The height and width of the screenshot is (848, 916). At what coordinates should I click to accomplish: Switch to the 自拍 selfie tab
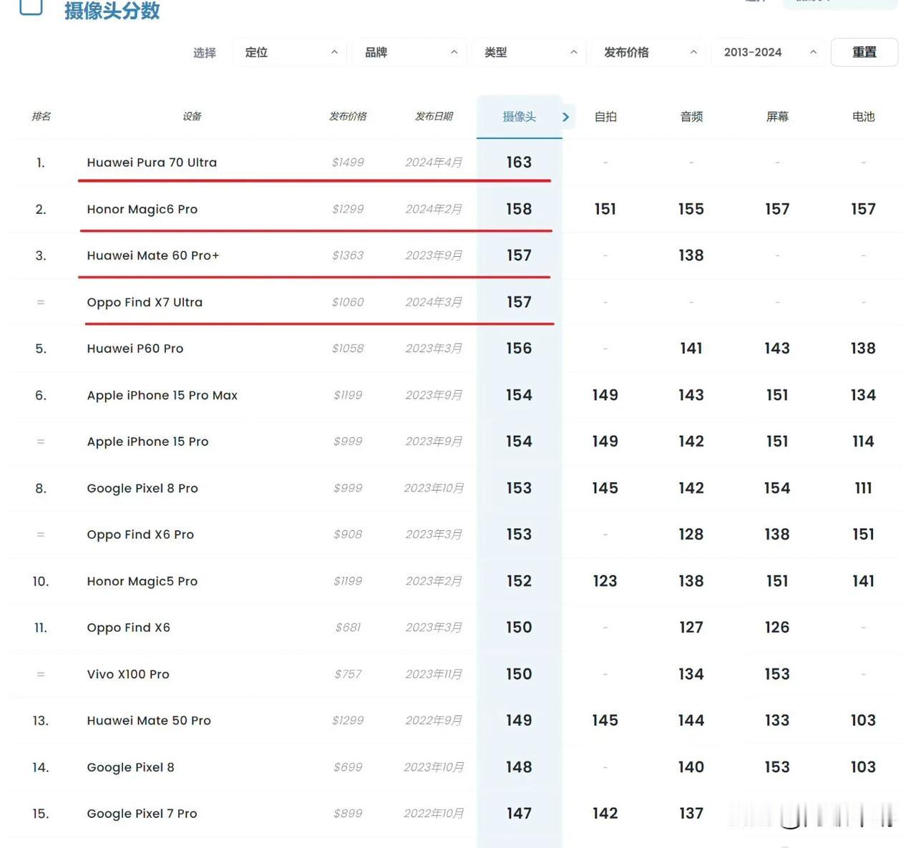pos(605,117)
